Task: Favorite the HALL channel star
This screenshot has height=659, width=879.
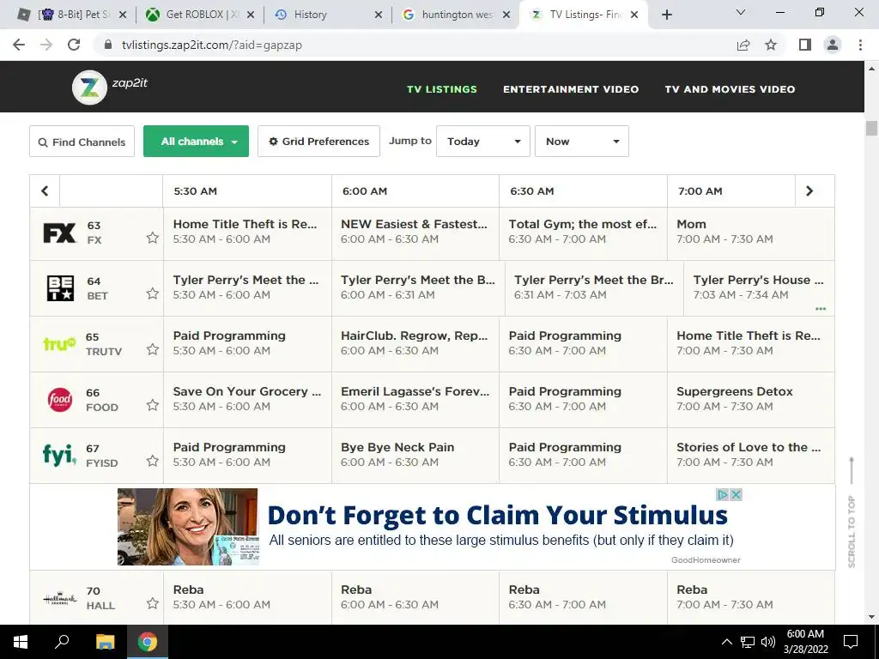Action: coord(153,603)
